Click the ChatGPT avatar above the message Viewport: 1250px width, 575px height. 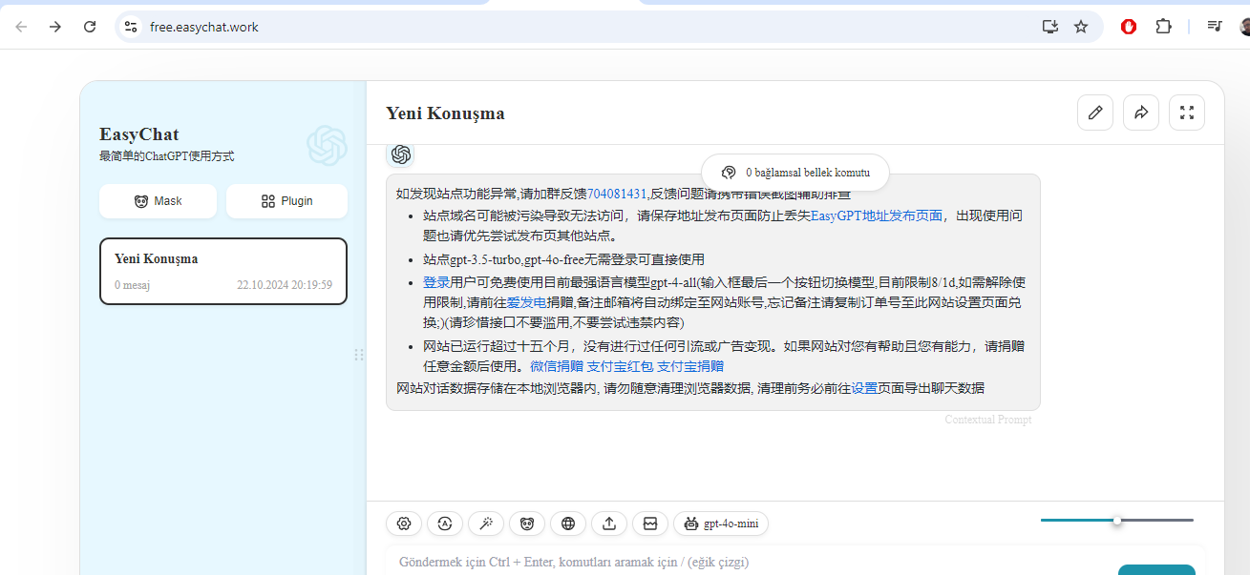[x=400, y=154]
